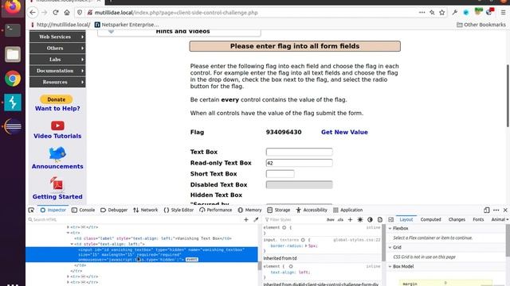Open Files from the Ubuntu dock
This screenshot has height=286, width=510.
(x=13, y=54)
